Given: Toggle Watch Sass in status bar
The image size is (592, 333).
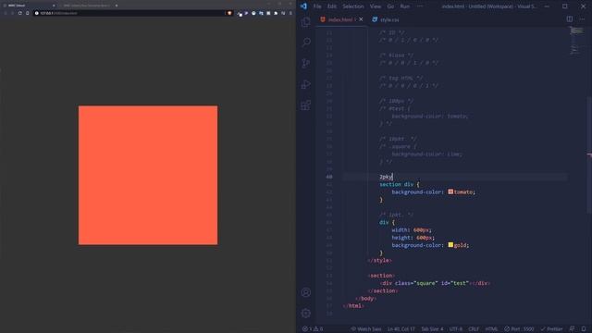Looking at the screenshot, I should [x=366, y=329].
